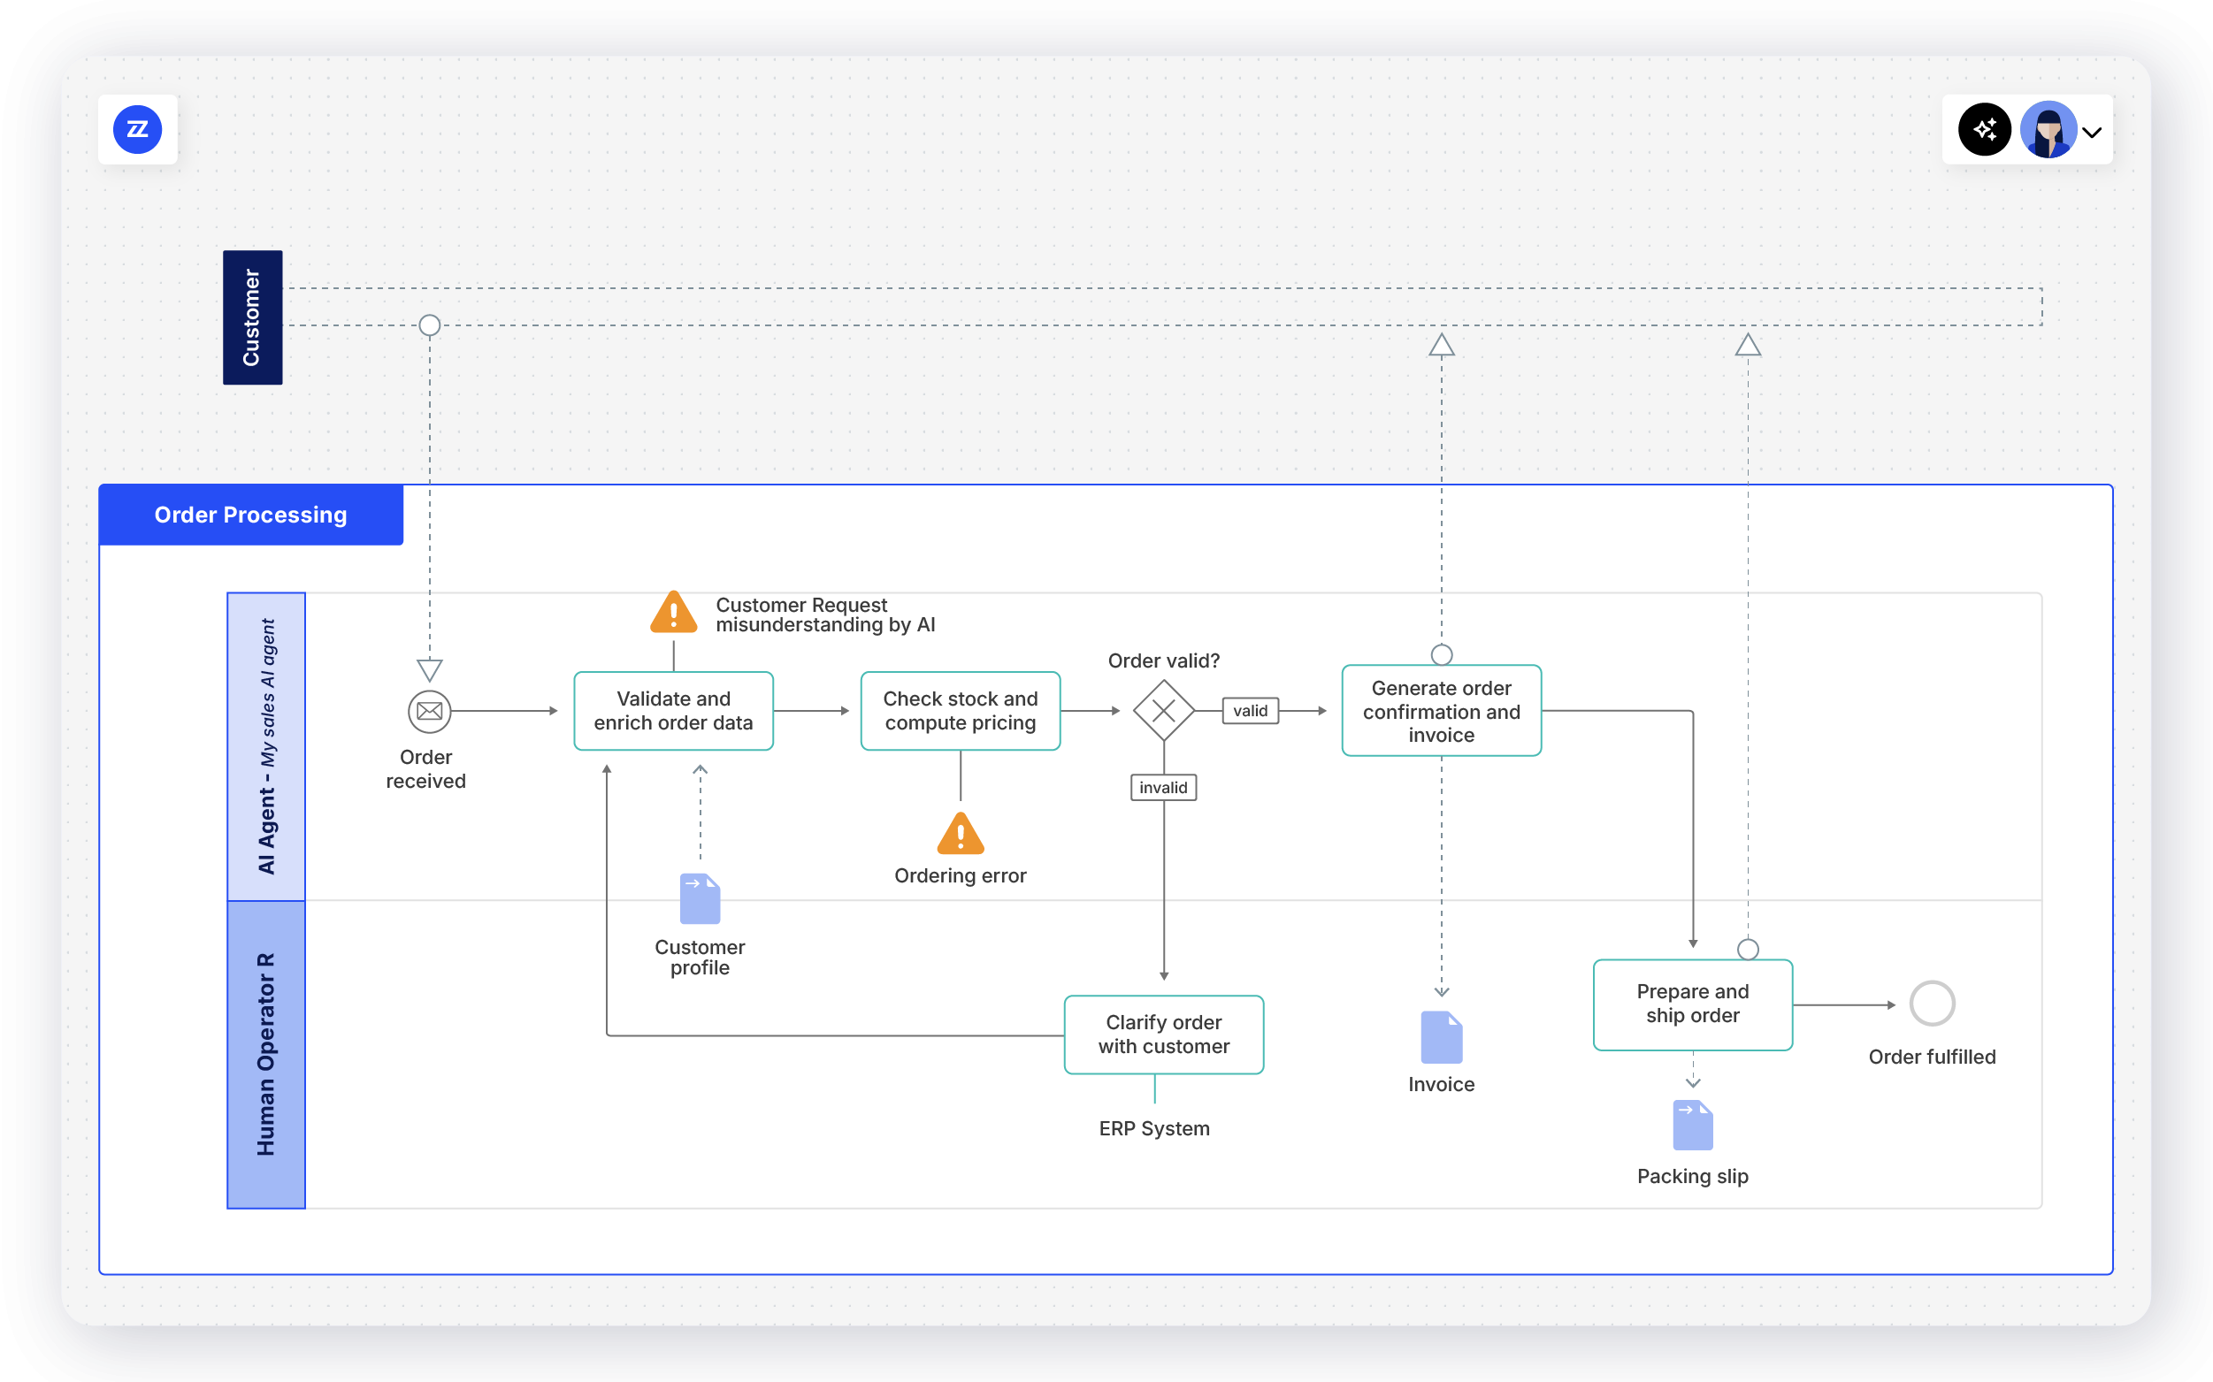The image size is (2213, 1382).
Task: Click the 'Ordering error' label text
Action: coord(961,875)
